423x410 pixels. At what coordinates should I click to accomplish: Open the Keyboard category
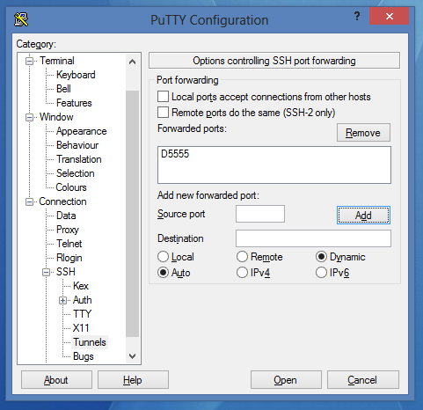click(x=76, y=75)
